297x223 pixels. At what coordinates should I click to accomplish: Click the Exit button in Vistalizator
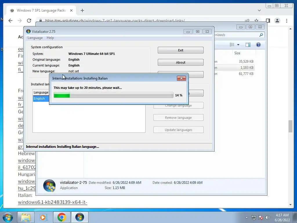tap(180, 50)
